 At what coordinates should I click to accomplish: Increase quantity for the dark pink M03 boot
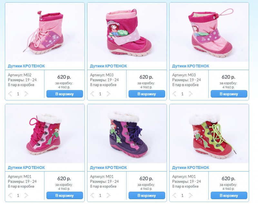pyautogui.click(x=108, y=94)
